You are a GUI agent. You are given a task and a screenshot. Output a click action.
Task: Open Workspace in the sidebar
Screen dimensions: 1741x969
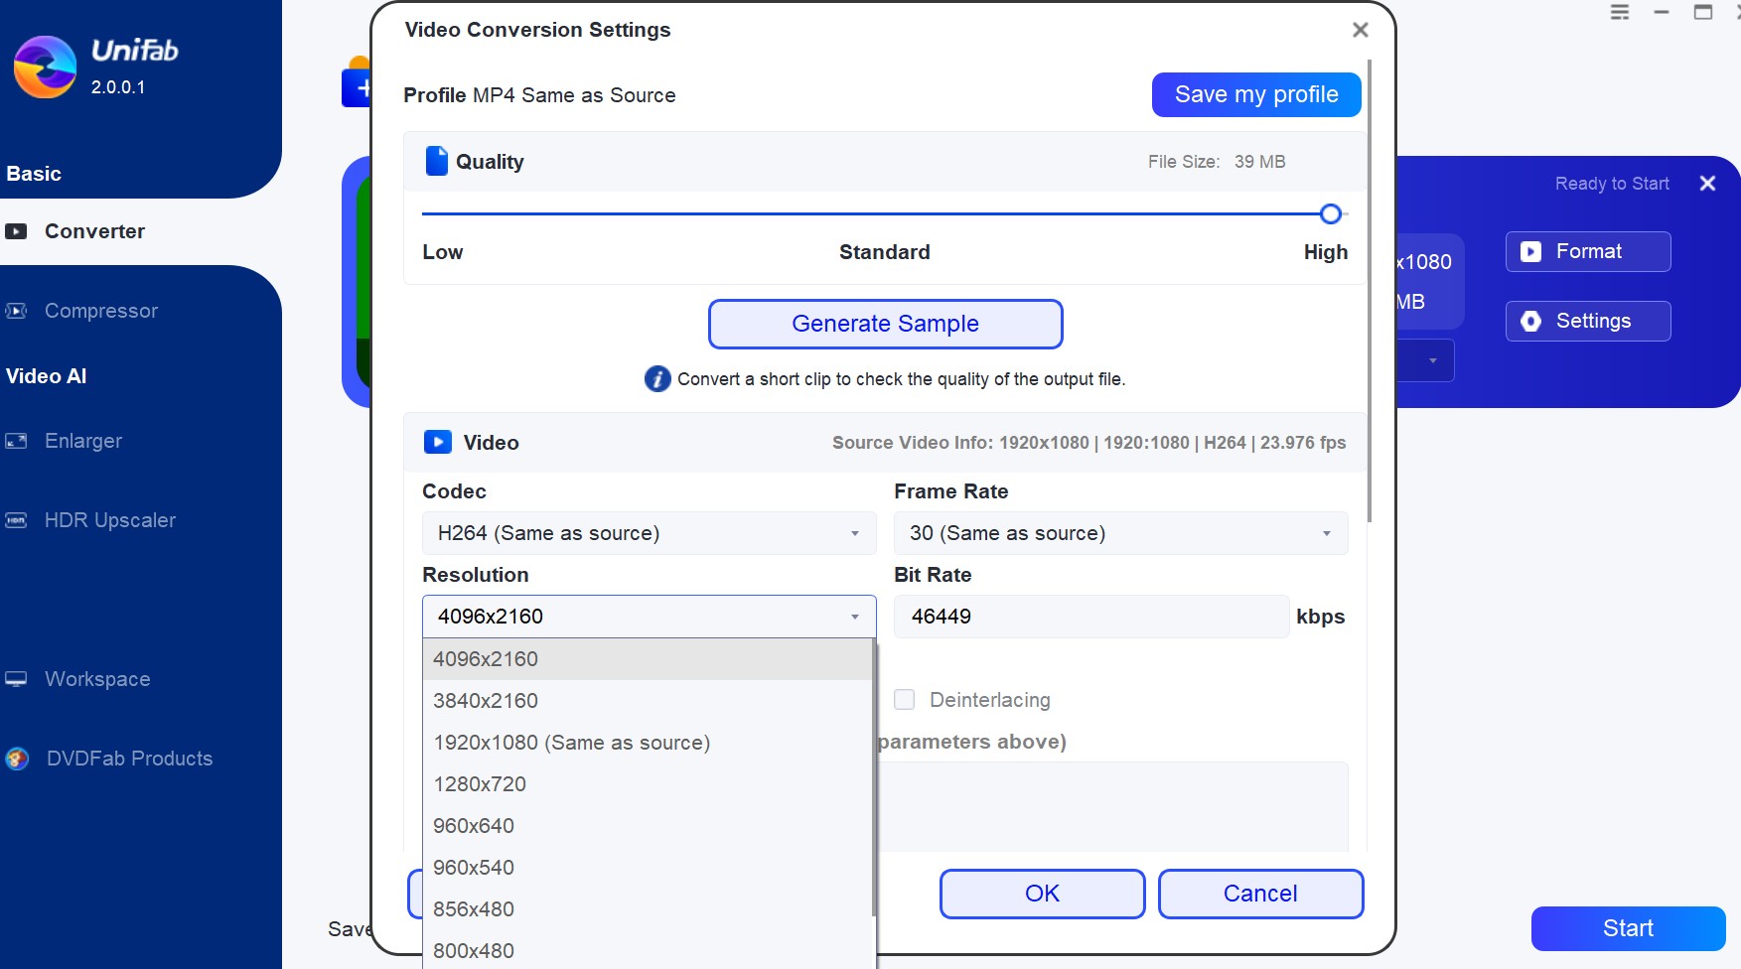[x=97, y=679]
